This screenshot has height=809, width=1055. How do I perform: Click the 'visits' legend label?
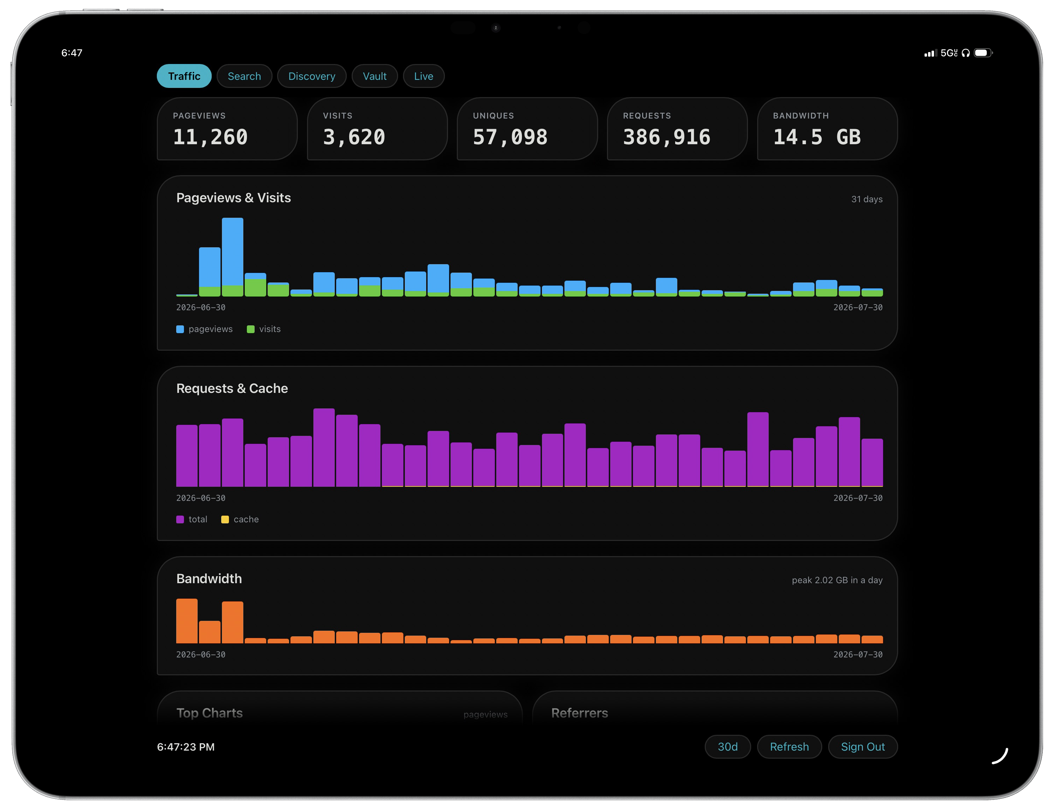(270, 329)
